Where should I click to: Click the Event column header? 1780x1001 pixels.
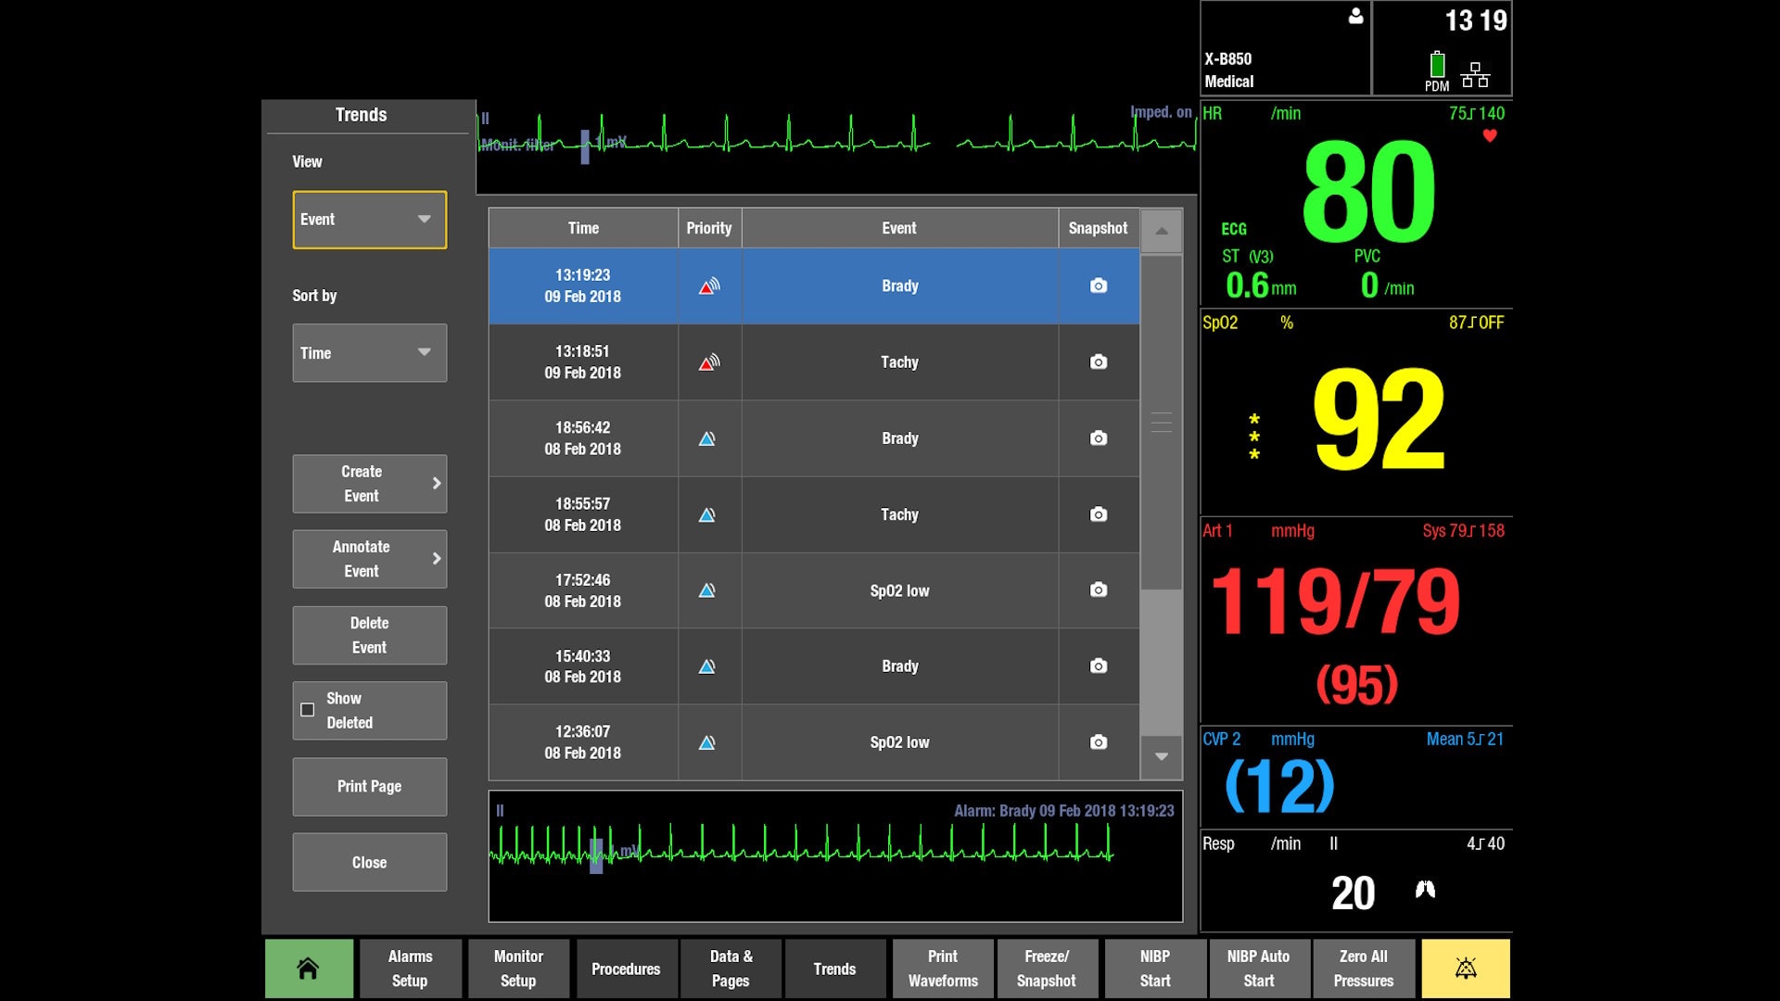point(899,228)
